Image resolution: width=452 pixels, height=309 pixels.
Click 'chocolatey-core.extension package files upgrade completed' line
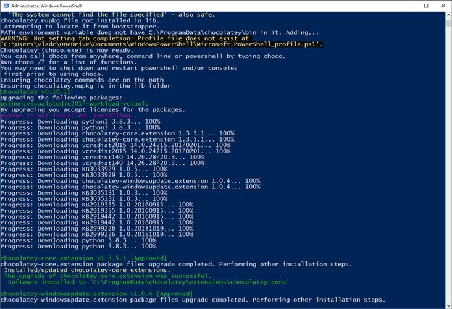pos(176,265)
